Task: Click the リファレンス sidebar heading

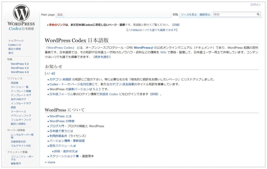Action: [x=15, y=78]
